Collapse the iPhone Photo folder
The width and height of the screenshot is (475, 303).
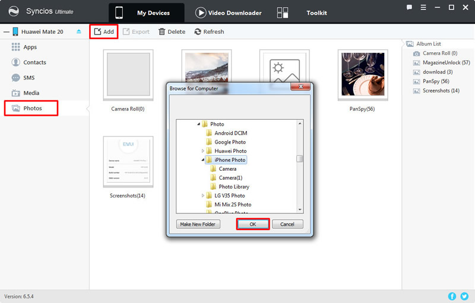pyautogui.click(x=203, y=160)
